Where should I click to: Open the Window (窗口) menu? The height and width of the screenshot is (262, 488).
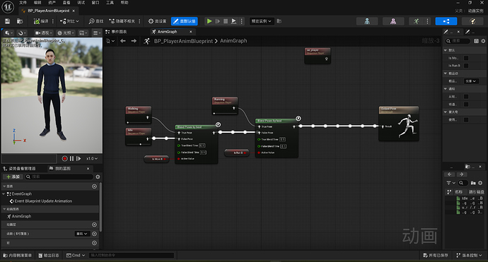pyautogui.click(x=95, y=3)
